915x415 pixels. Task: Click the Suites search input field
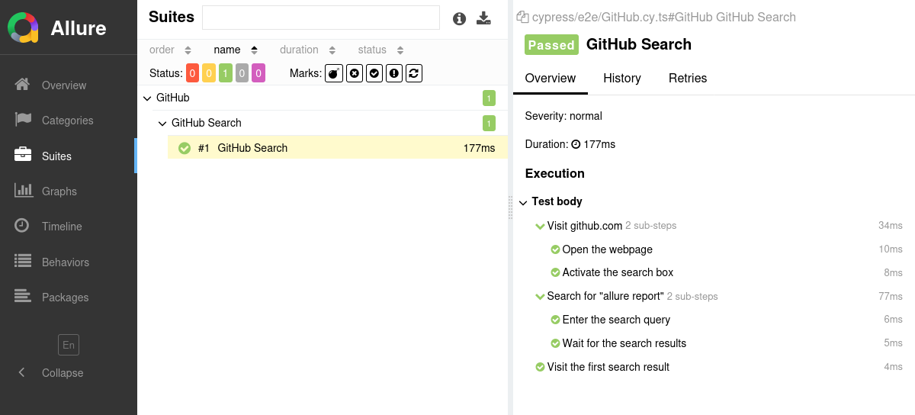click(x=320, y=18)
